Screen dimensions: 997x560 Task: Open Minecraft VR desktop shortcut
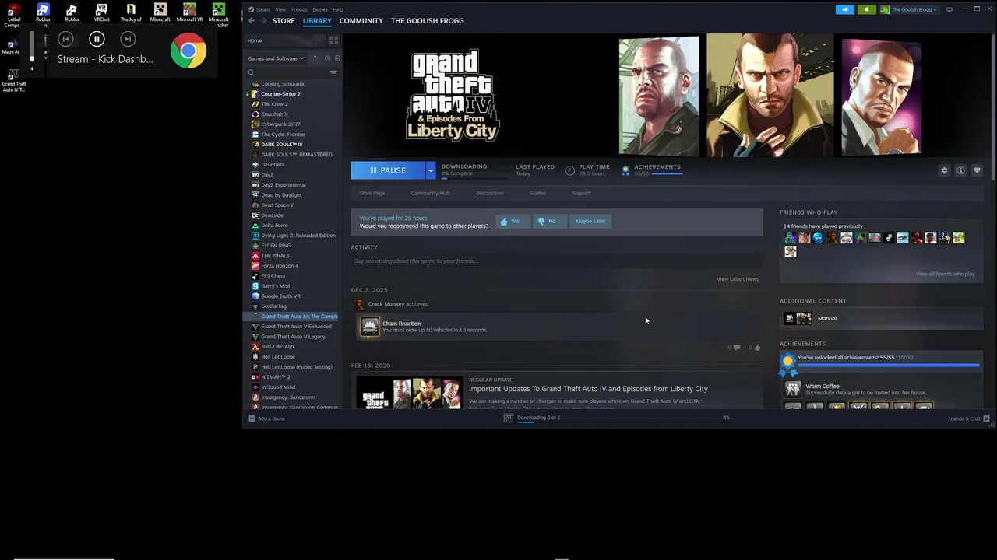coord(189,12)
